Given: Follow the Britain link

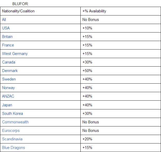Looking at the screenshot, I should [7, 37].
